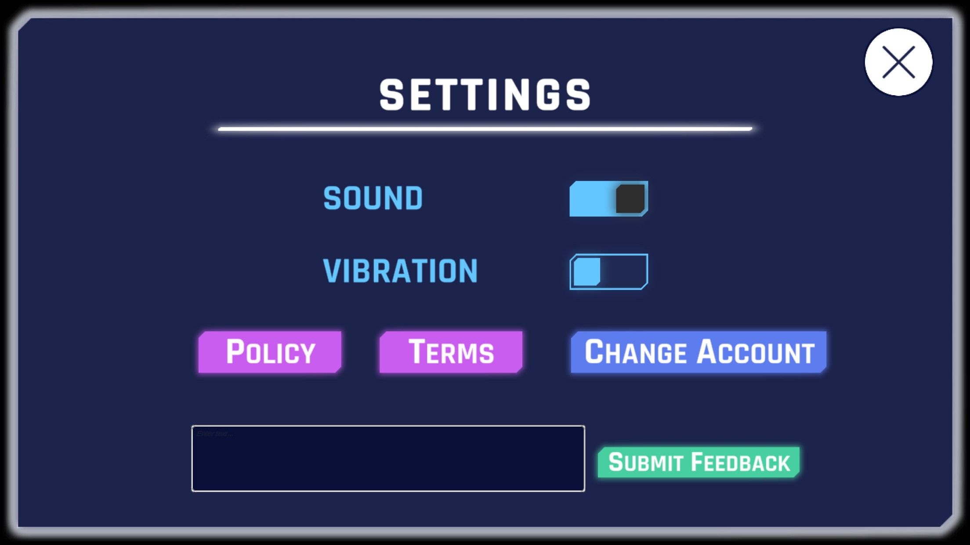Viewport: 970px width, 545px height.
Task: Click the X cross inside the white circle
Action: click(x=898, y=62)
